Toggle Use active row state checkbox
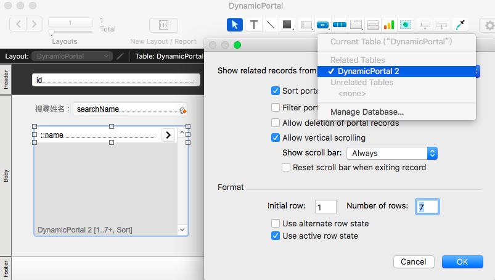This screenshot has height=280, width=495. [x=276, y=236]
